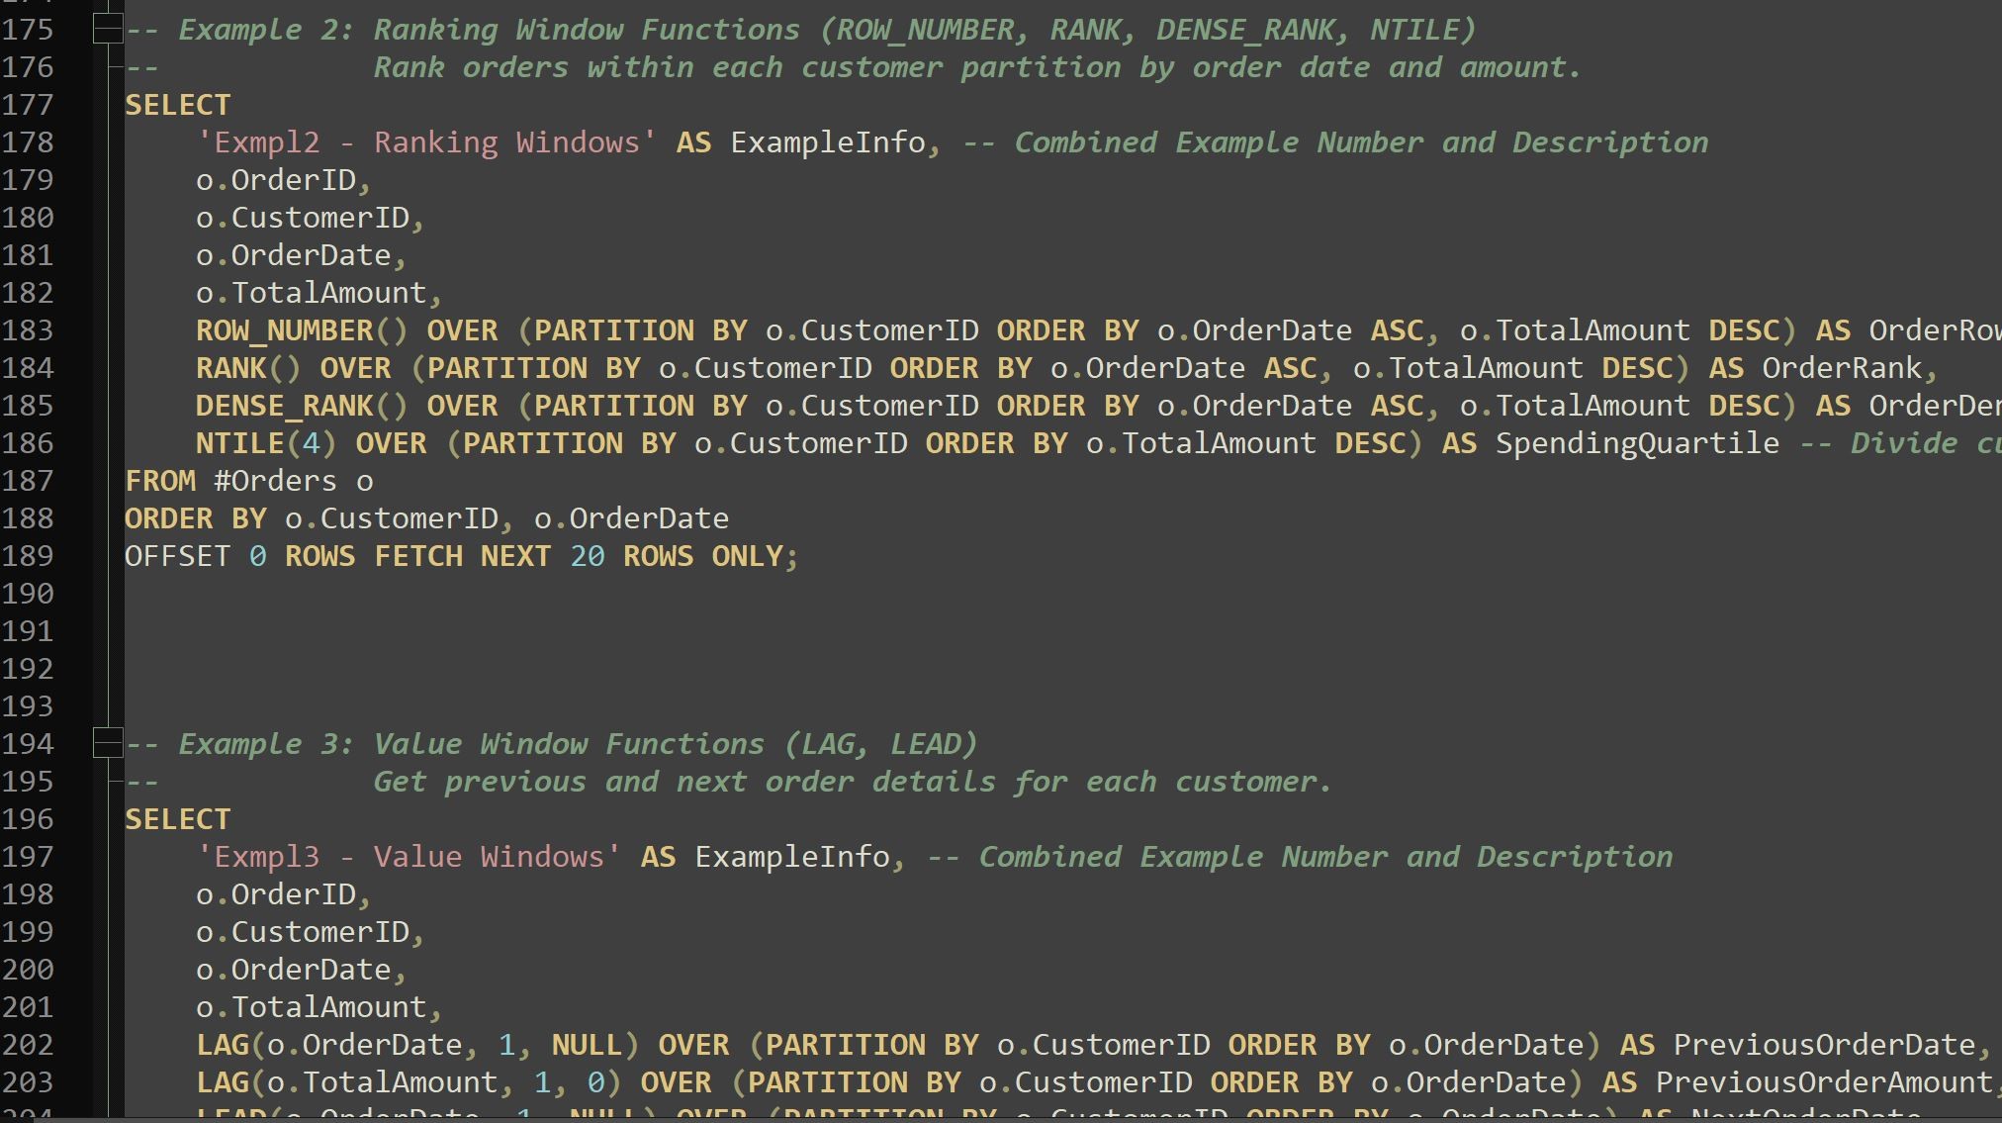Viewport: 2002px width, 1123px height.
Task: Collapse the Example 3 comment fold marker
Action: [x=107, y=743]
